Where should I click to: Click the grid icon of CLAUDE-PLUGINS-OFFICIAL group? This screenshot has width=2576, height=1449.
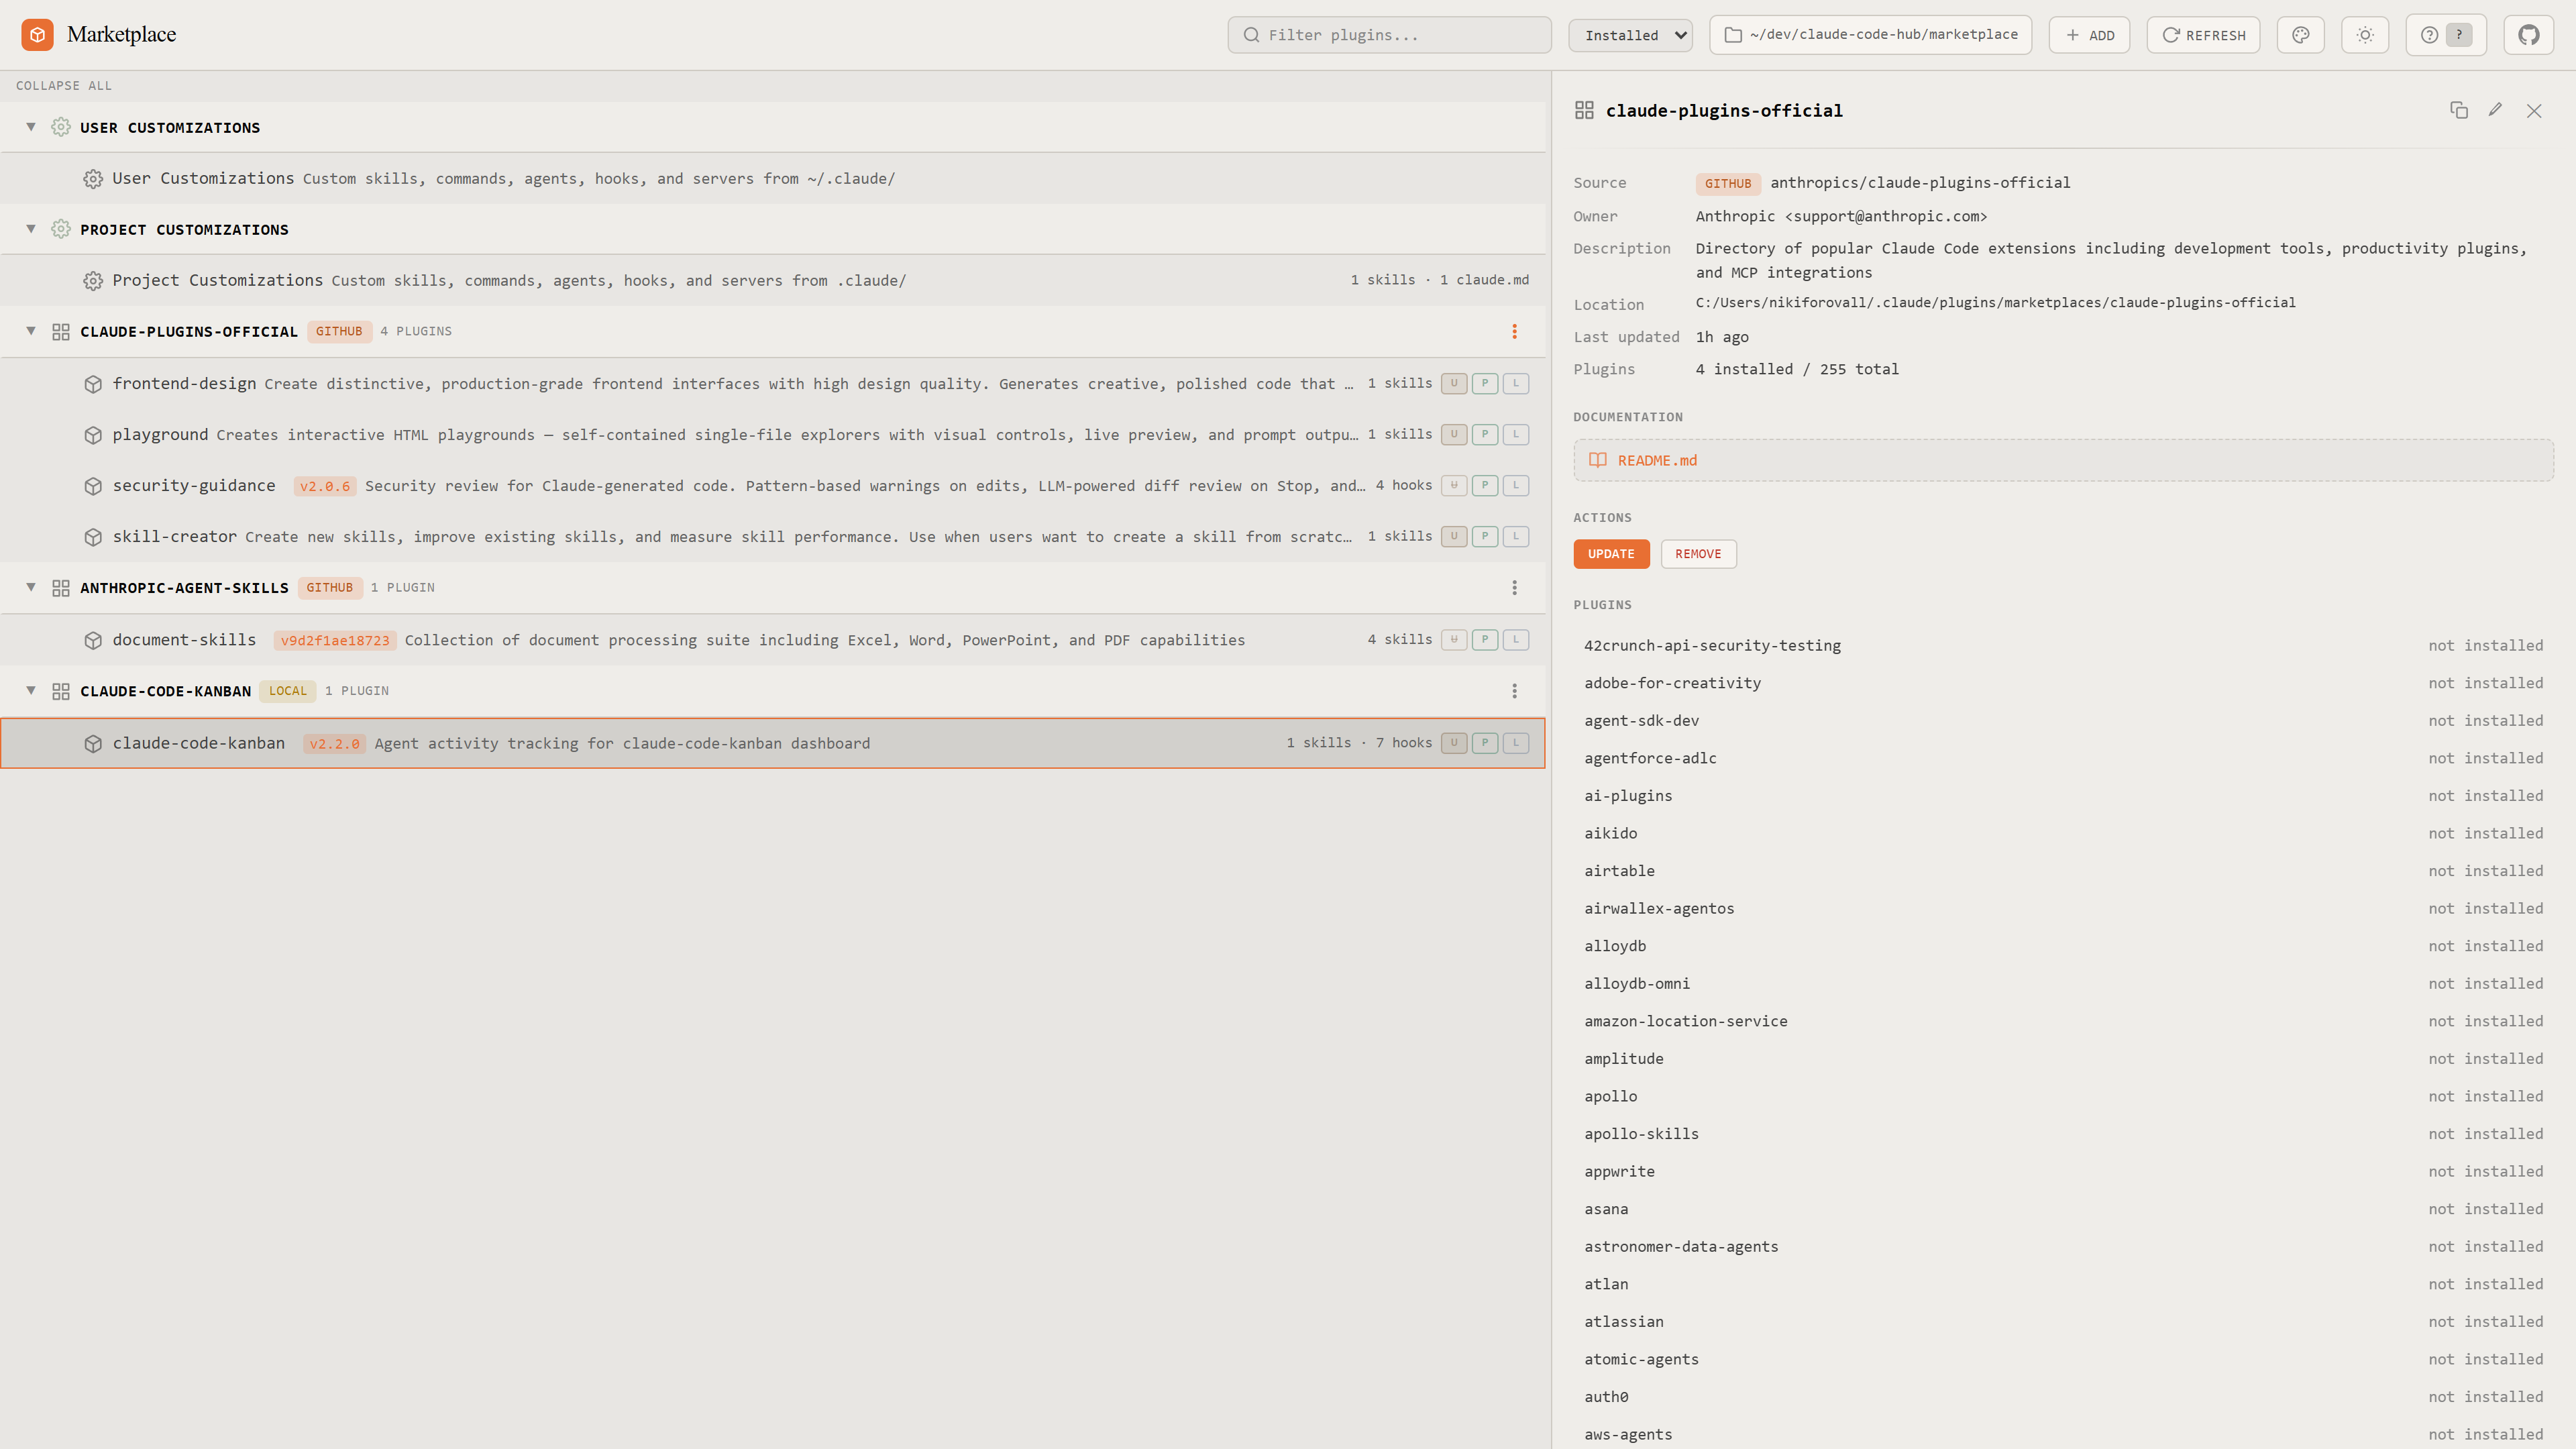pos(61,332)
